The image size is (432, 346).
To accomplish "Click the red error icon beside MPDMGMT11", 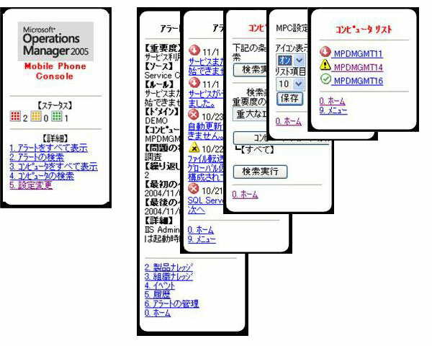I will [x=325, y=53].
